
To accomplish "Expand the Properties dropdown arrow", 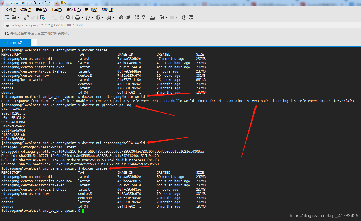I will point(47,17).
